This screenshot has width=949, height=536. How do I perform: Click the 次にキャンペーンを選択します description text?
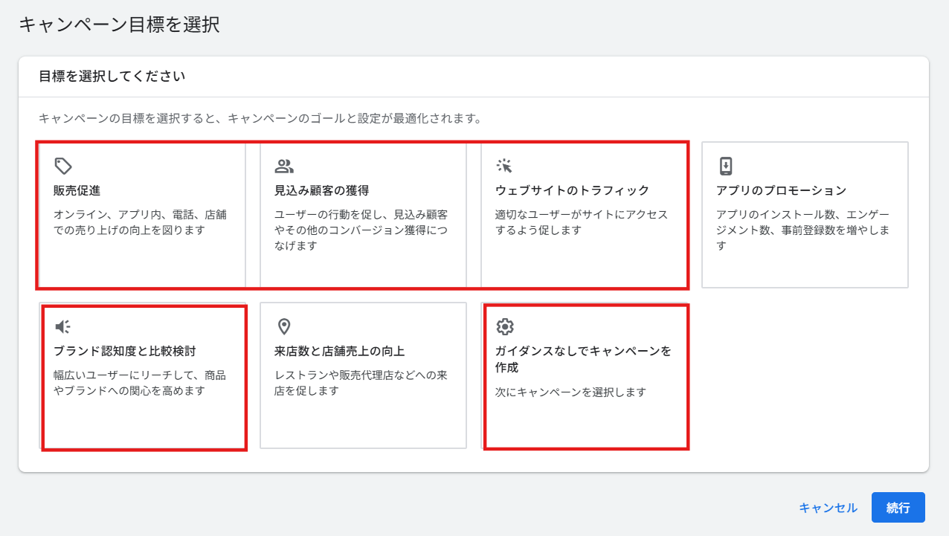pos(570,392)
